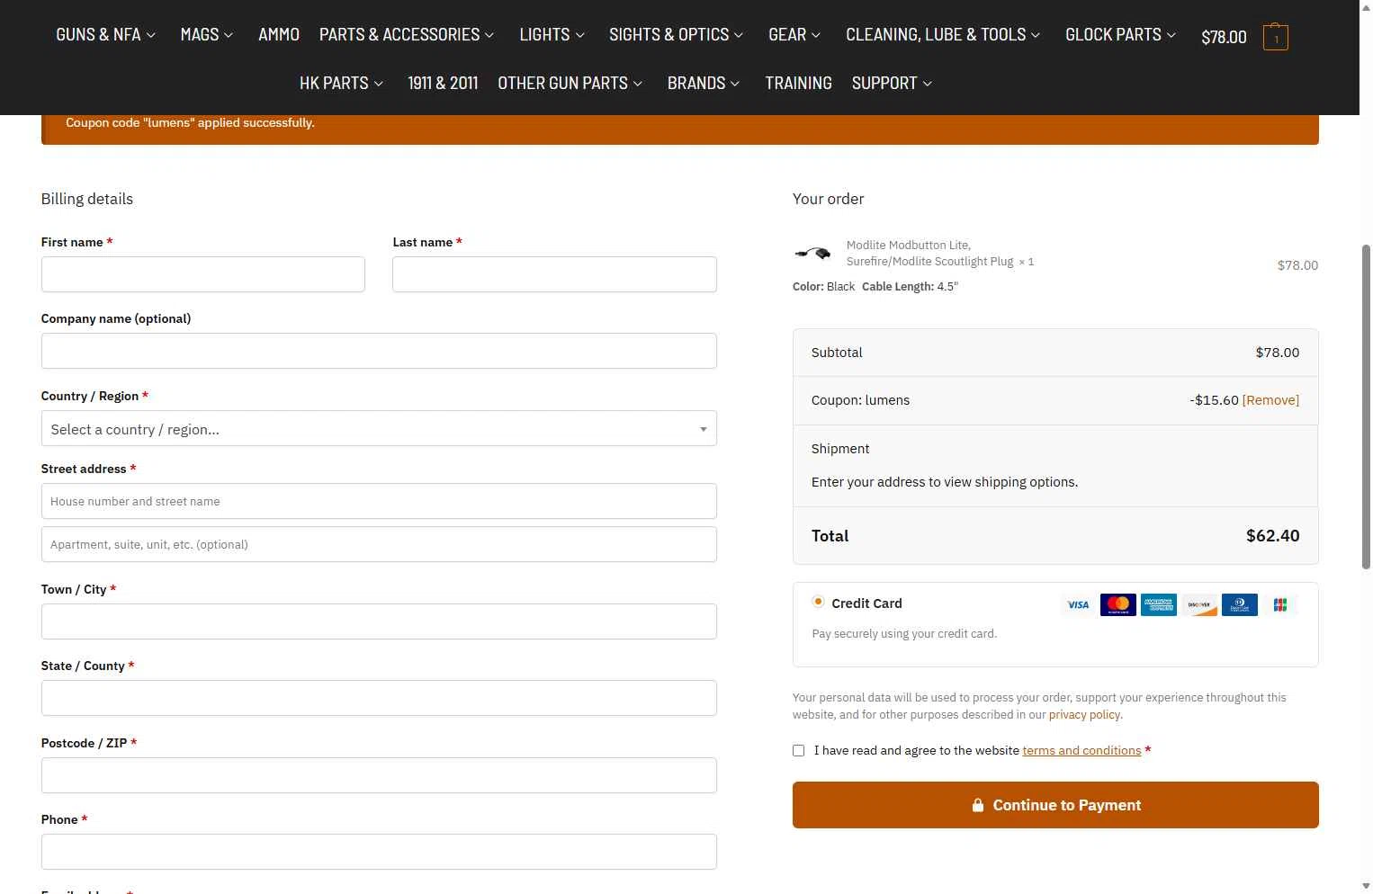Image resolution: width=1373 pixels, height=894 pixels.
Task: Click the Modlite Modbutton product thumbnail
Action: [x=812, y=254]
